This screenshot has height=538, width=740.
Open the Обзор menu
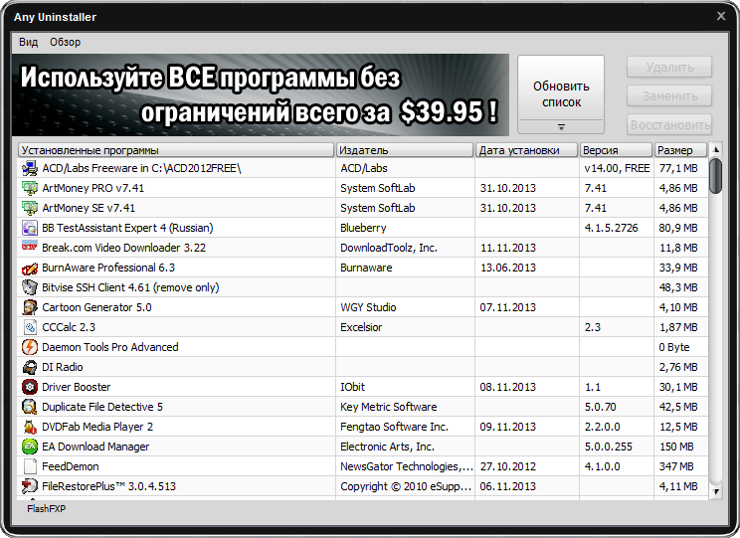coord(65,42)
